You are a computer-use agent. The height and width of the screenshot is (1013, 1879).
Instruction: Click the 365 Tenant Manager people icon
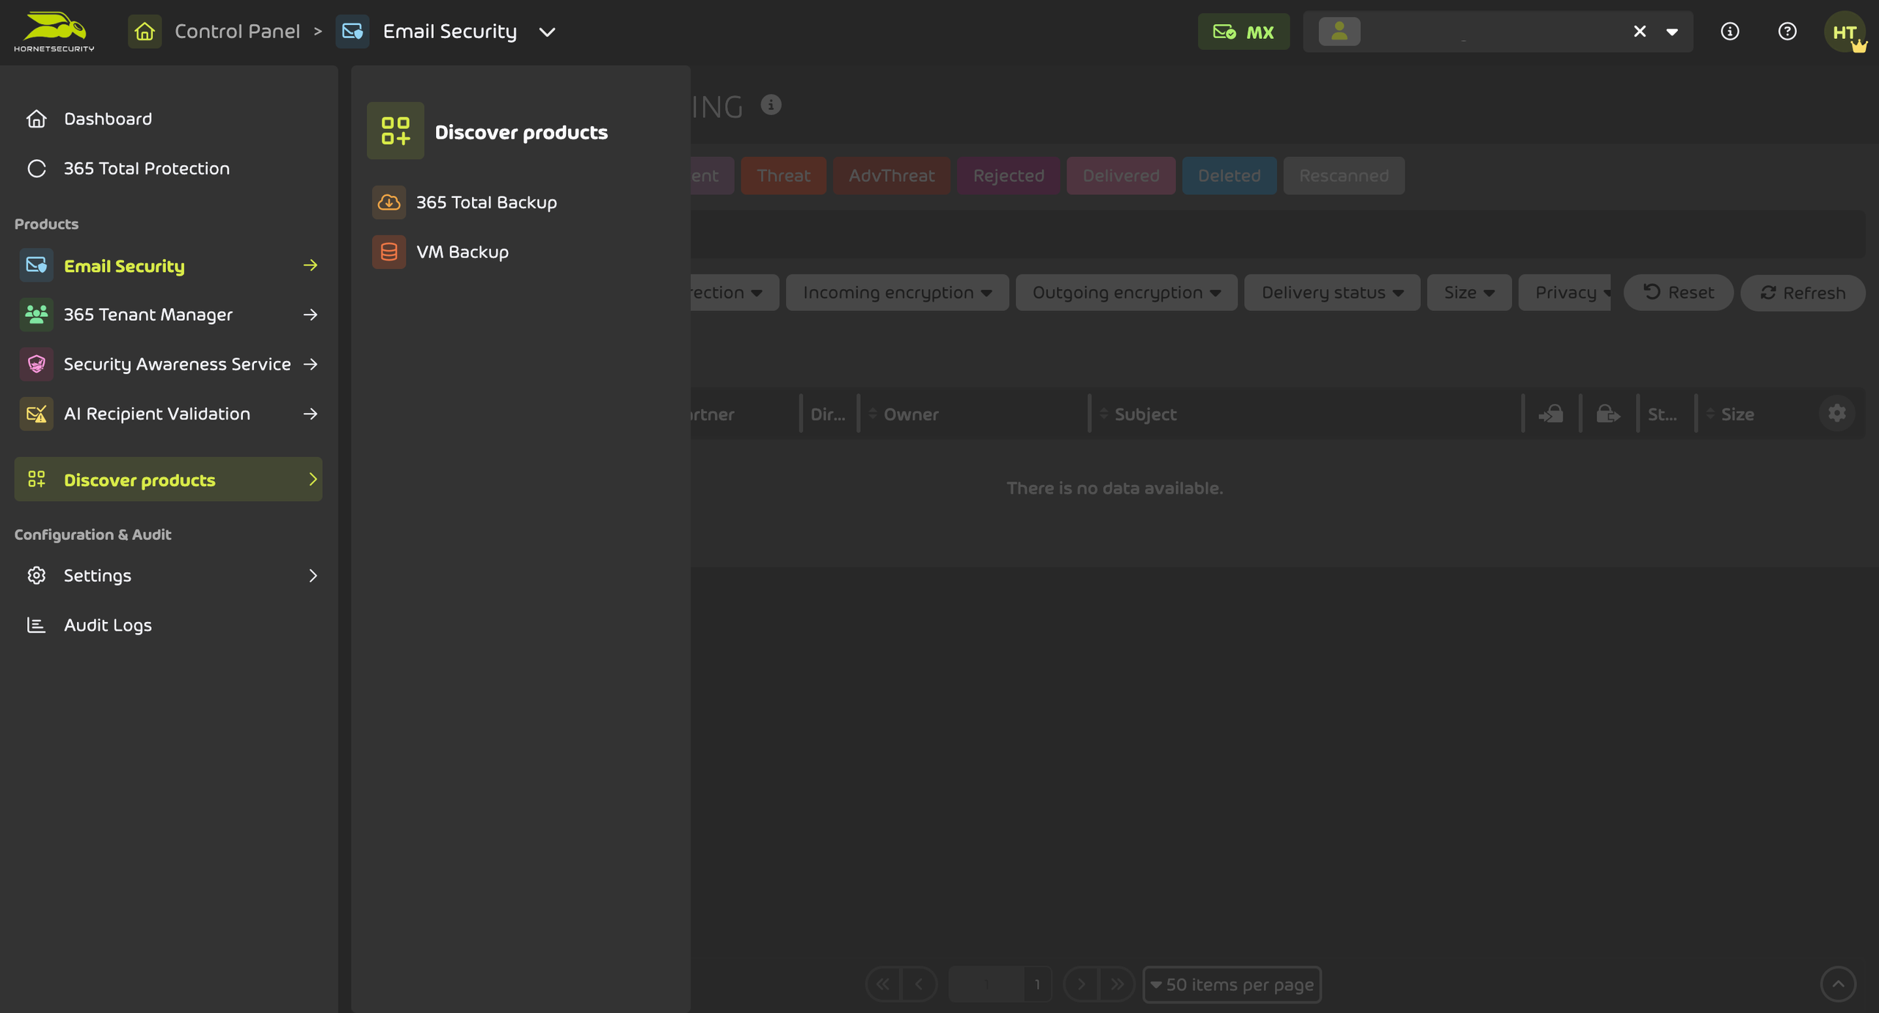pos(36,315)
